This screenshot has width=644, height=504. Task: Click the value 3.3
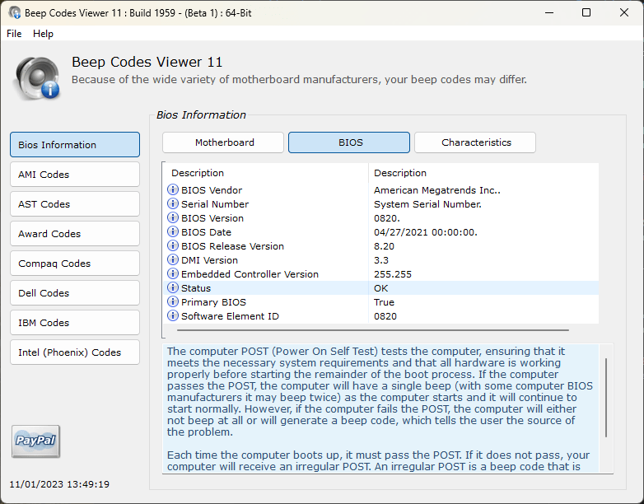tap(381, 260)
